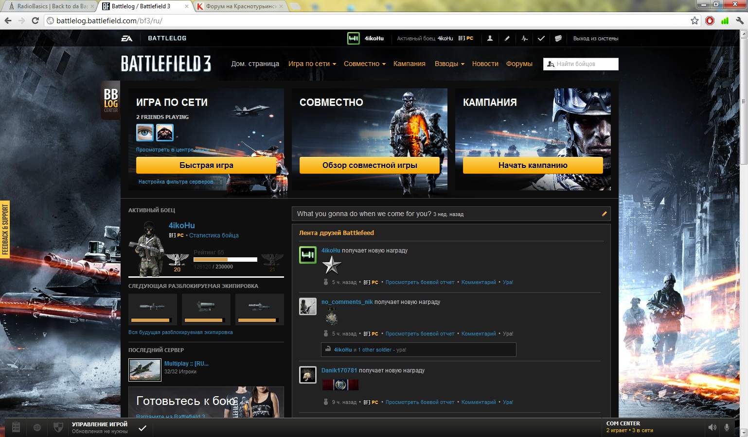The height and width of the screenshot is (437, 748).
Task: Open the 'Кампания' nav item
Action: coord(410,64)
